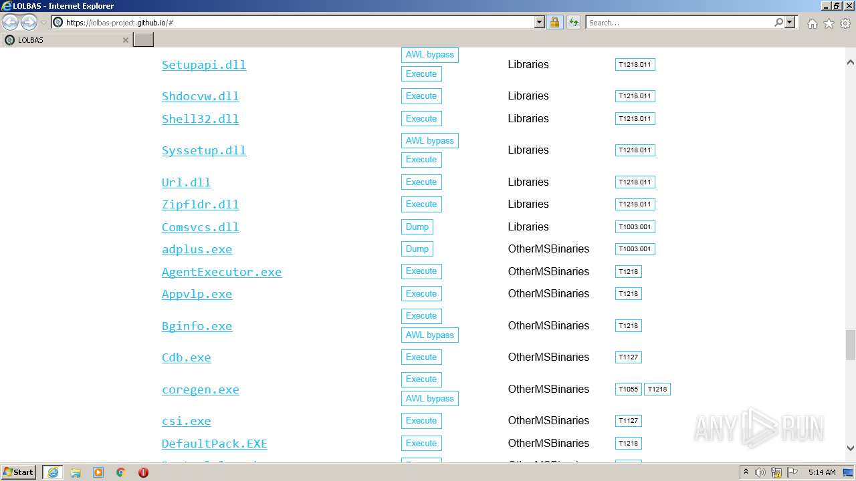Click Dump tag for Comsvcs.dll

(x=417, y=227)
